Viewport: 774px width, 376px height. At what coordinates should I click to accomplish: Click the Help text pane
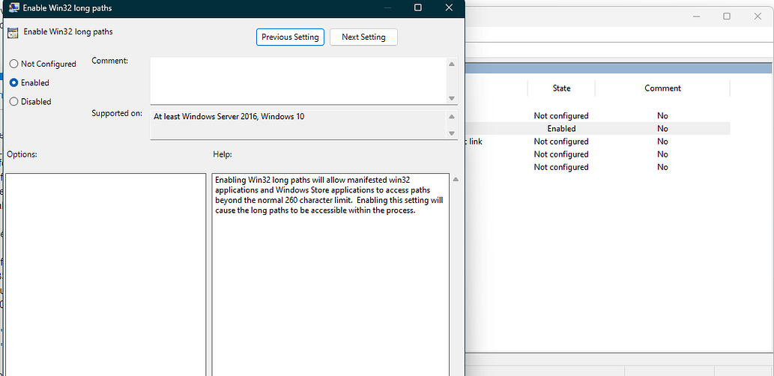tap(330, 274)
